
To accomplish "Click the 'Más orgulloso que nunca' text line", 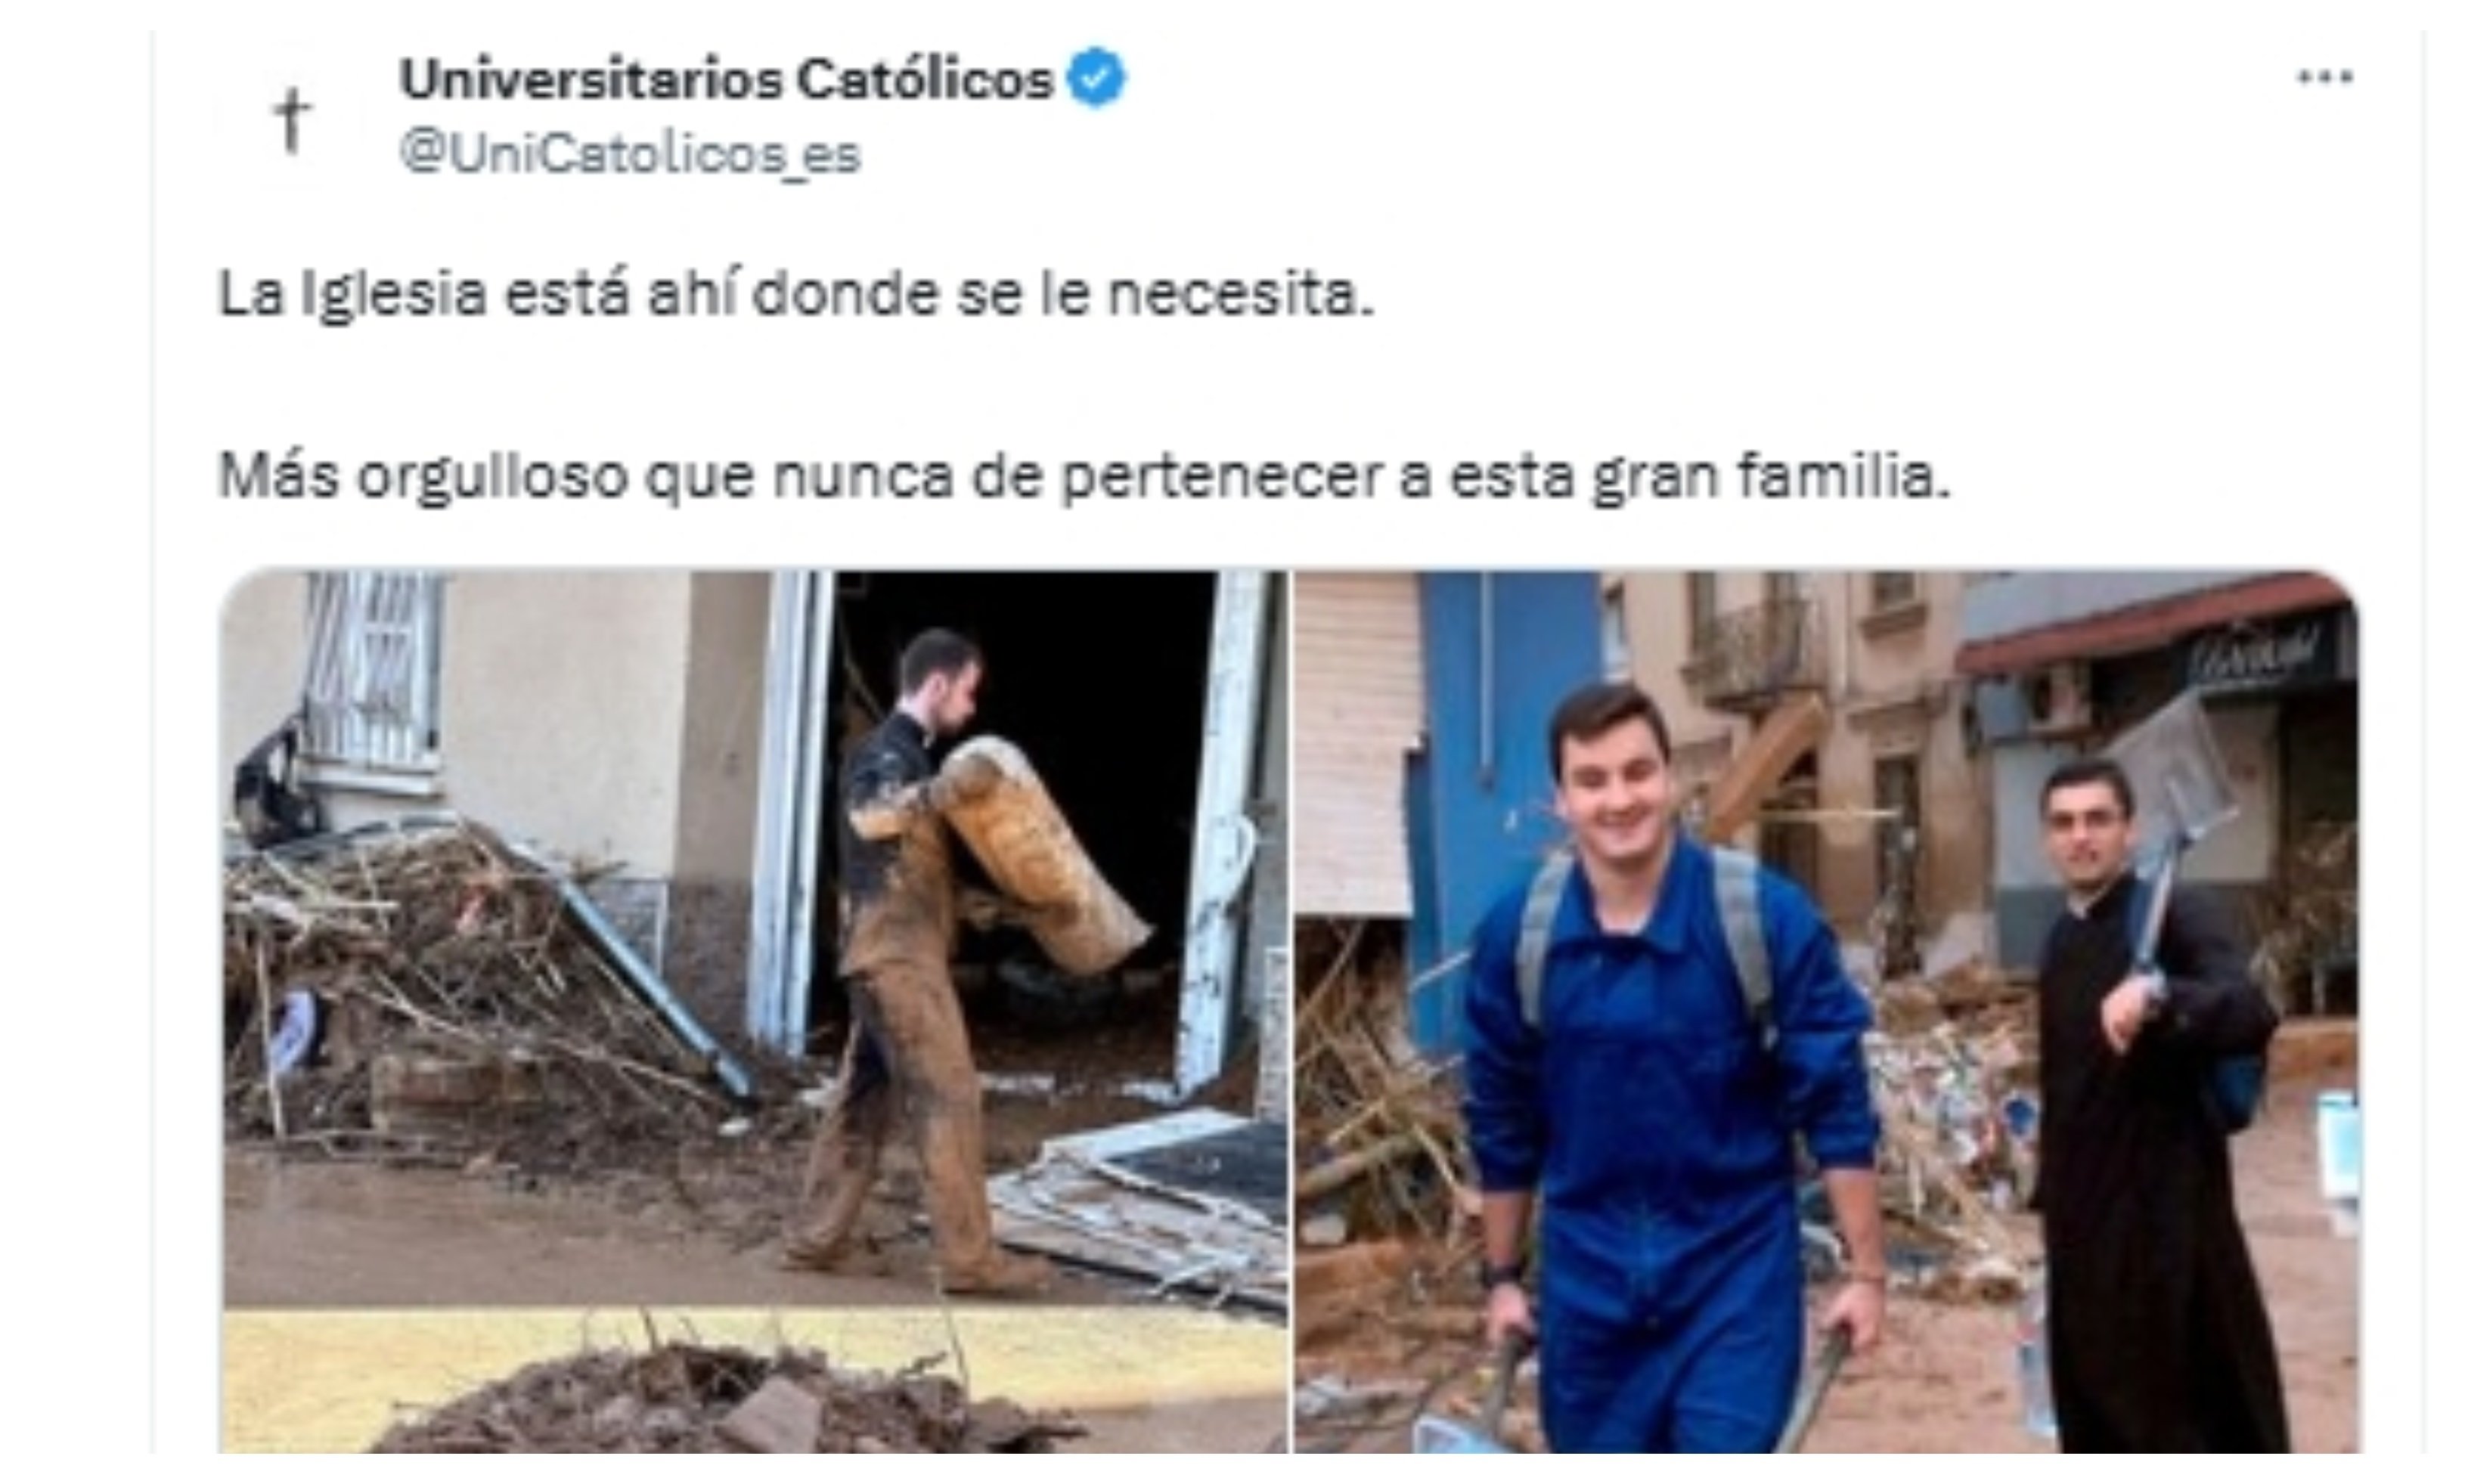I will tap(1083, 477).
